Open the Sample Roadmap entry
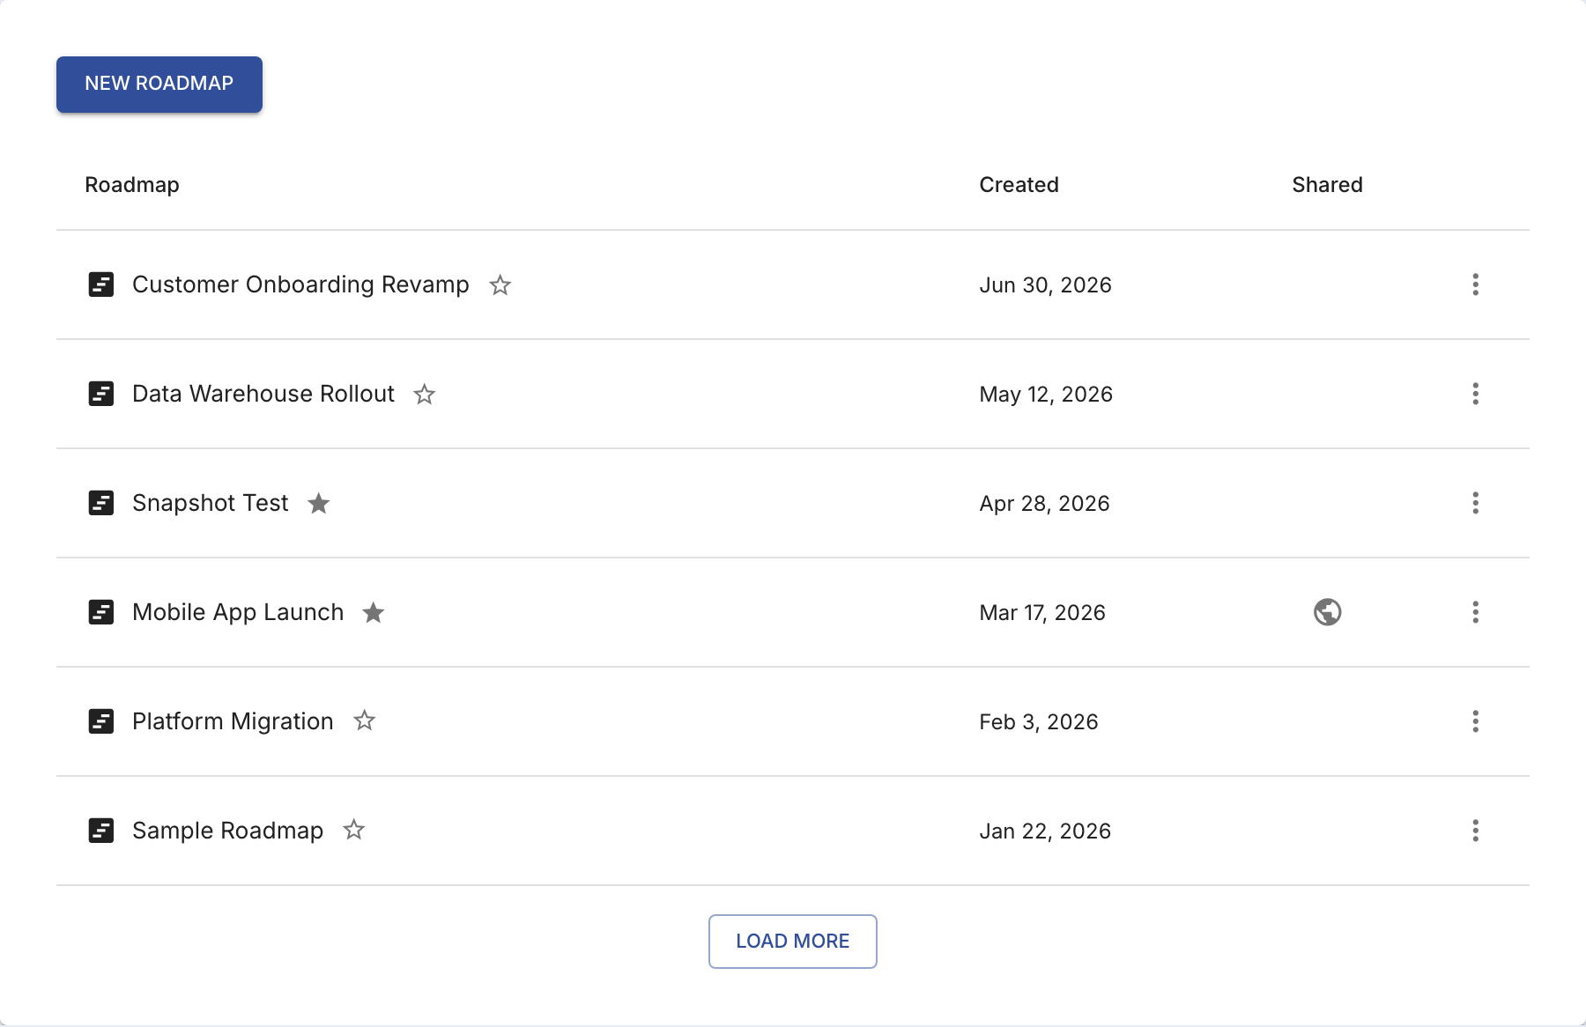This screenshot has width=1586, height=1027. (x=227, y=831)
